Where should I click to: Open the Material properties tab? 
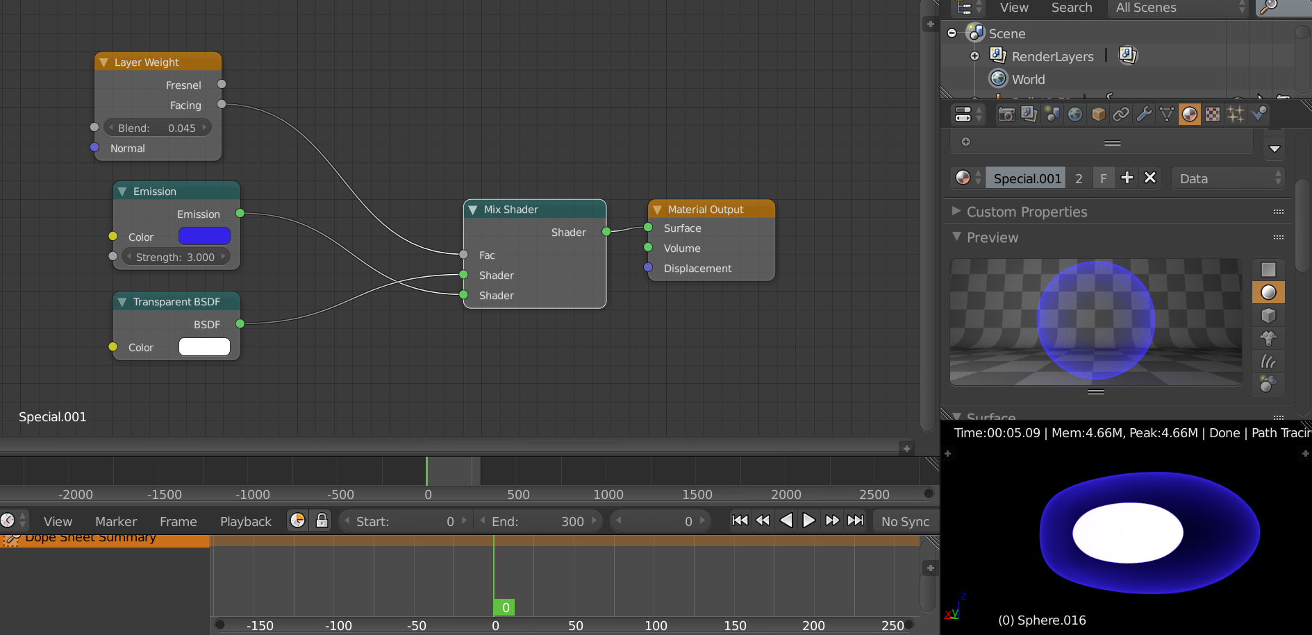(x=1190, y=115)
